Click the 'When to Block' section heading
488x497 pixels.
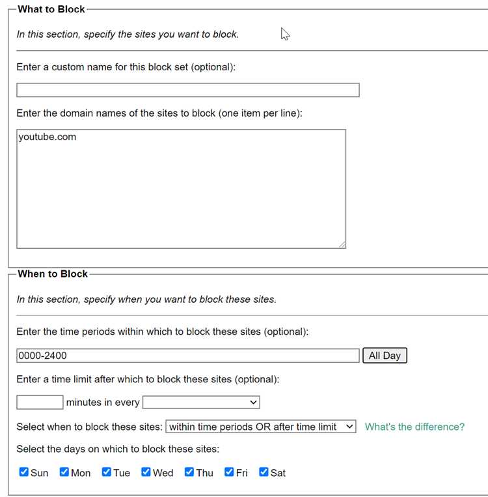53,274
